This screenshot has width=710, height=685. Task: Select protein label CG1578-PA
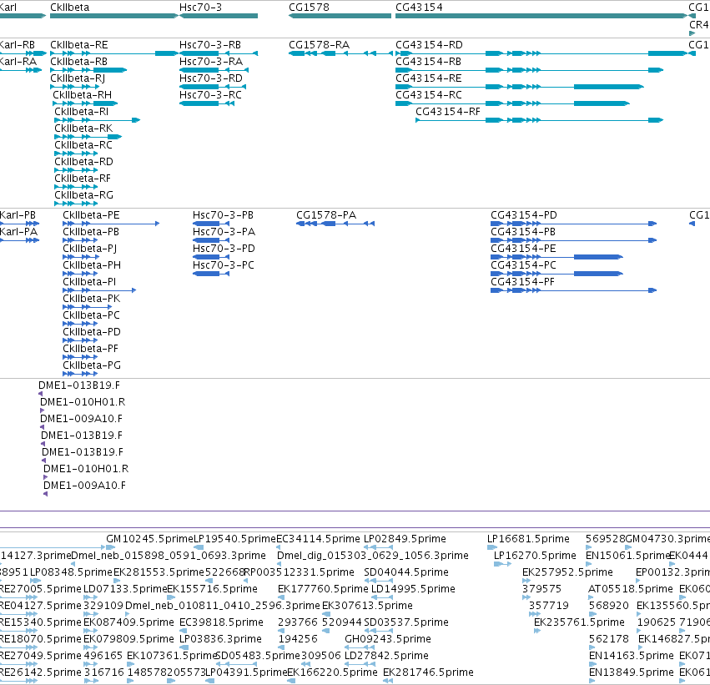click(x=326, y=215)
